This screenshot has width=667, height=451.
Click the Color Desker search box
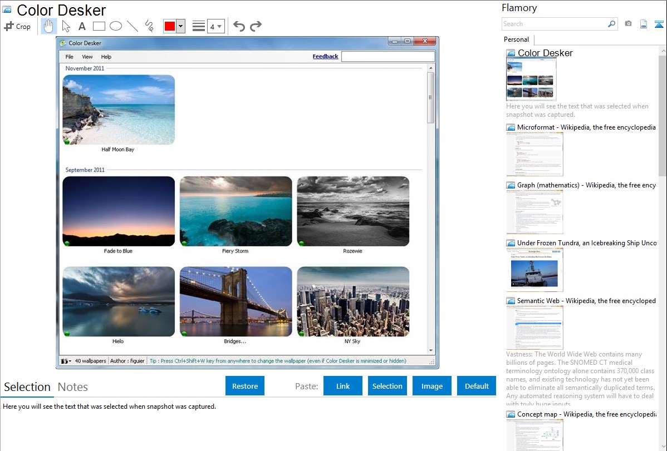[388, 57]
